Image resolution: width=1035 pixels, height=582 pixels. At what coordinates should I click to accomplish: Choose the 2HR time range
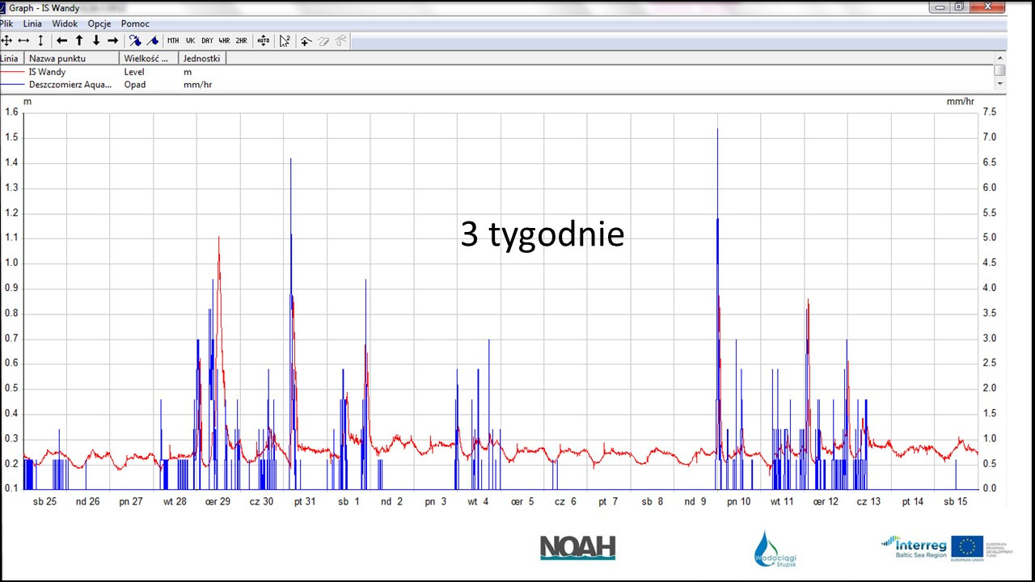[x=241, y=40]
